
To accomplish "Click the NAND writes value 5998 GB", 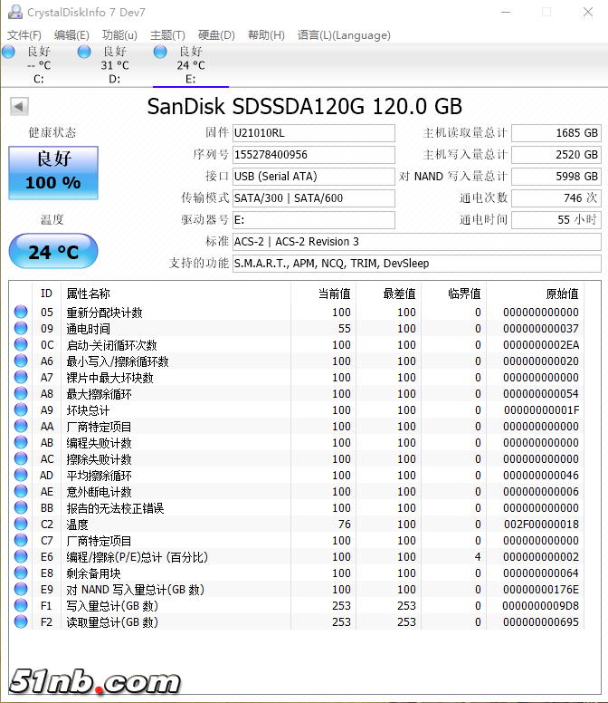I will pos(556,176).
